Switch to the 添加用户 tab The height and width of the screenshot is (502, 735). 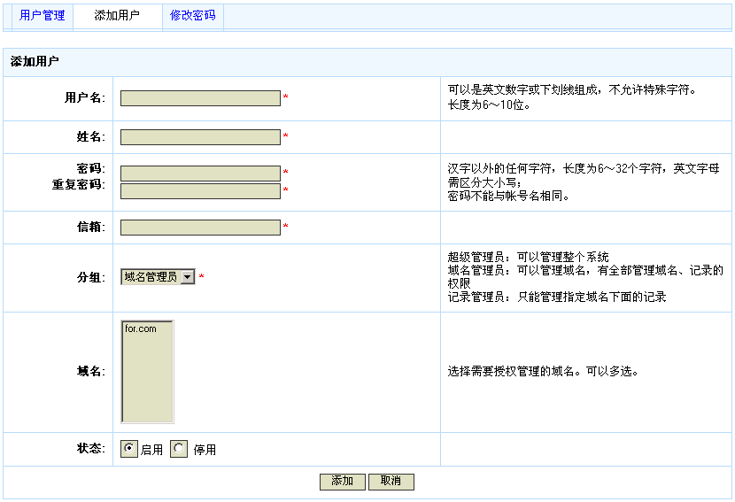pos(117,16)
